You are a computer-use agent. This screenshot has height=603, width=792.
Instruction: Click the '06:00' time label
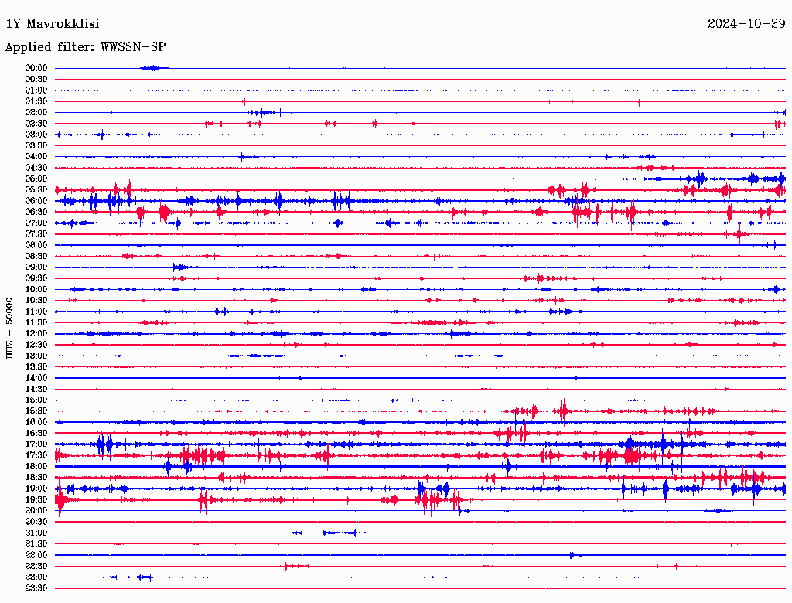[x=36, y=201]
